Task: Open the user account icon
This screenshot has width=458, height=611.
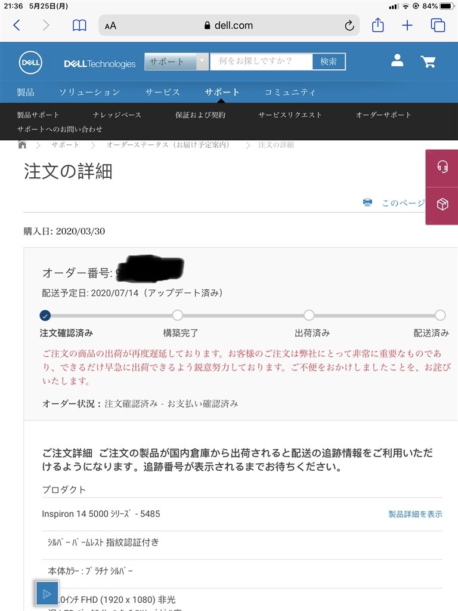Action: click(397, 60)
